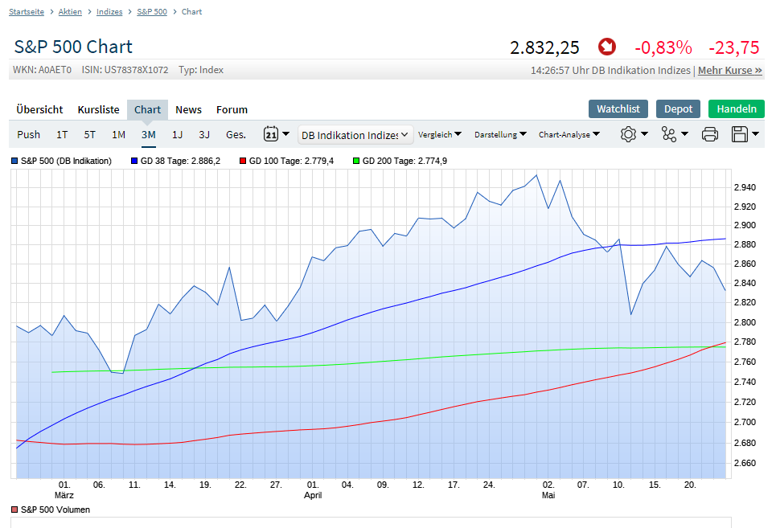Viewport: 776px width, 528px height.
Task: Click the red price-down arrow icon
Action: [607, 47]
